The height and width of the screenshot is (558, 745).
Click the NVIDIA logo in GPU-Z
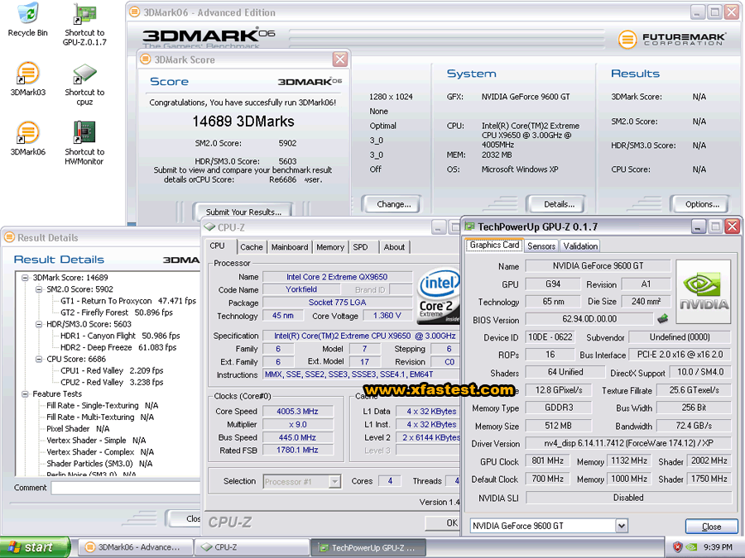[703, 291]
